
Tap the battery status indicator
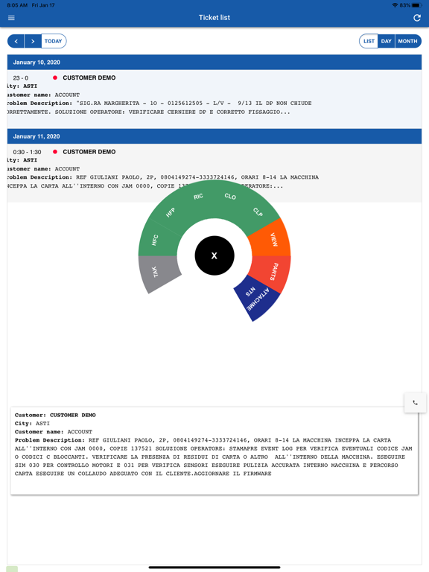click(416, 5)
